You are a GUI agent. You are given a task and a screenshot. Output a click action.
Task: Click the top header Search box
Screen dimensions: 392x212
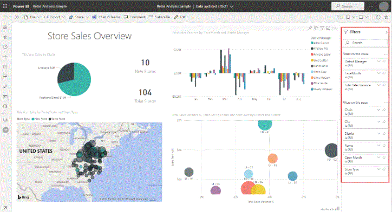tap(348, 6)
